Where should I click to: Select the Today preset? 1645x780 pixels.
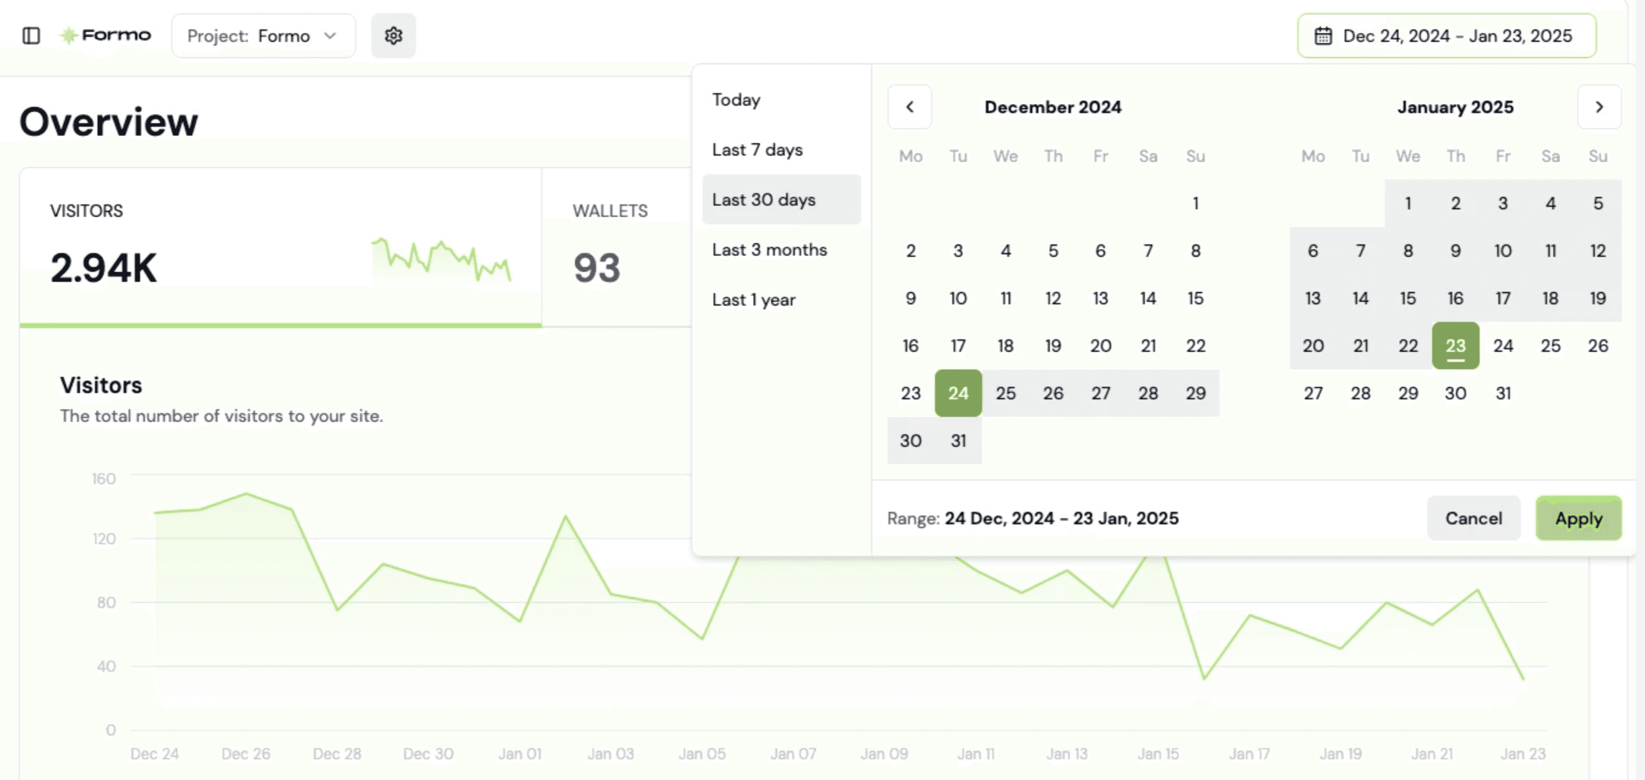(x=781, y=100)
